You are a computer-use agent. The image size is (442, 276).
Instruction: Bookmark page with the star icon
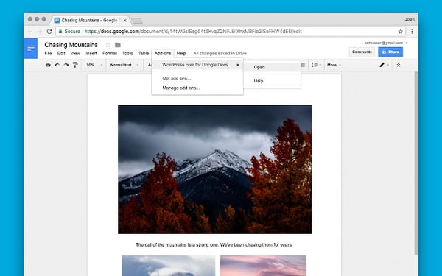(x=400, y=31)
